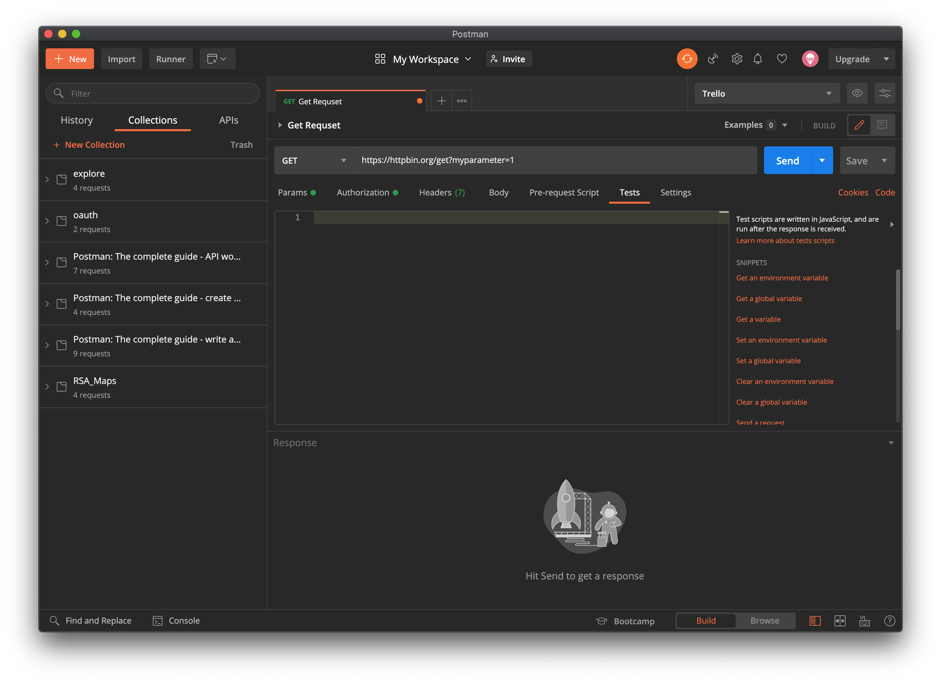Toggle the two-pane layout icon
This screenshot has height=683, width=941.
pyautogui.click(x=840, y=621)
